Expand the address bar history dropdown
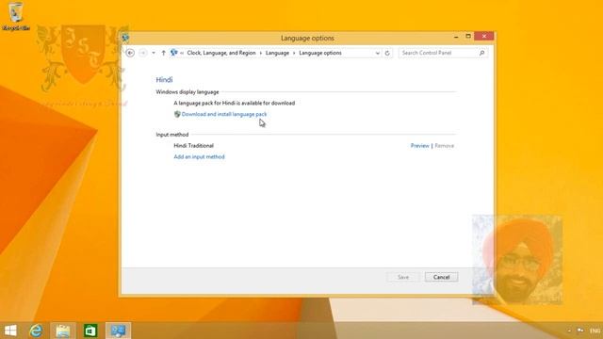Viewport: 603px width, 339px height. tap(377, 53)
